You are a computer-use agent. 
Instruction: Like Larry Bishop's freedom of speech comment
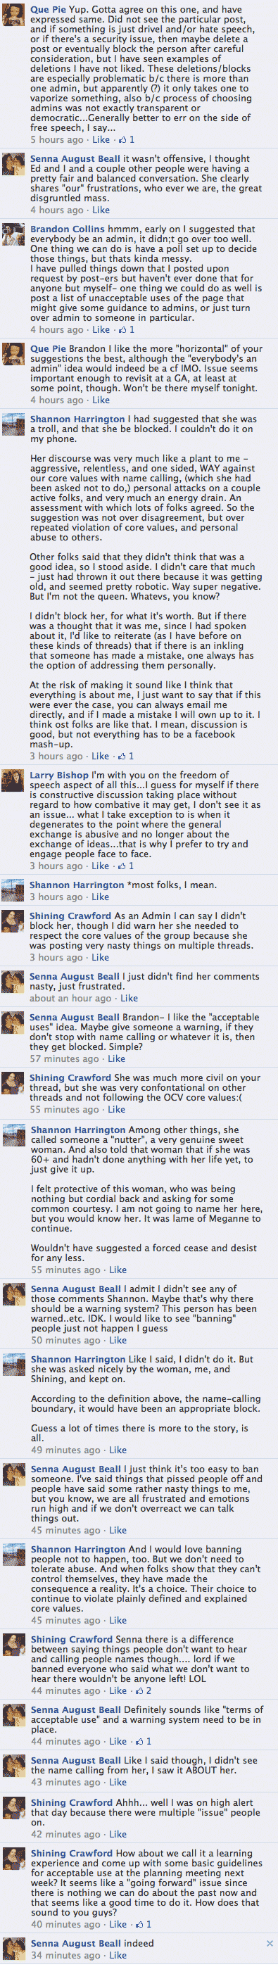coord(101,866)
